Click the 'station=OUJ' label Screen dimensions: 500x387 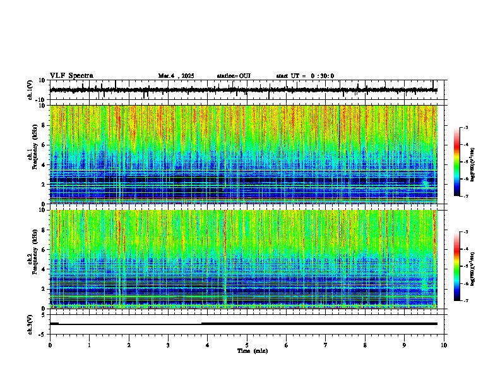coord(234,76)
